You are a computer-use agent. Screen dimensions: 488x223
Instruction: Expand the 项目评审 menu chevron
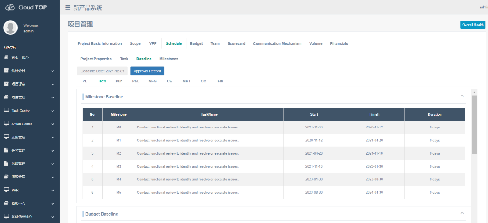53,84
